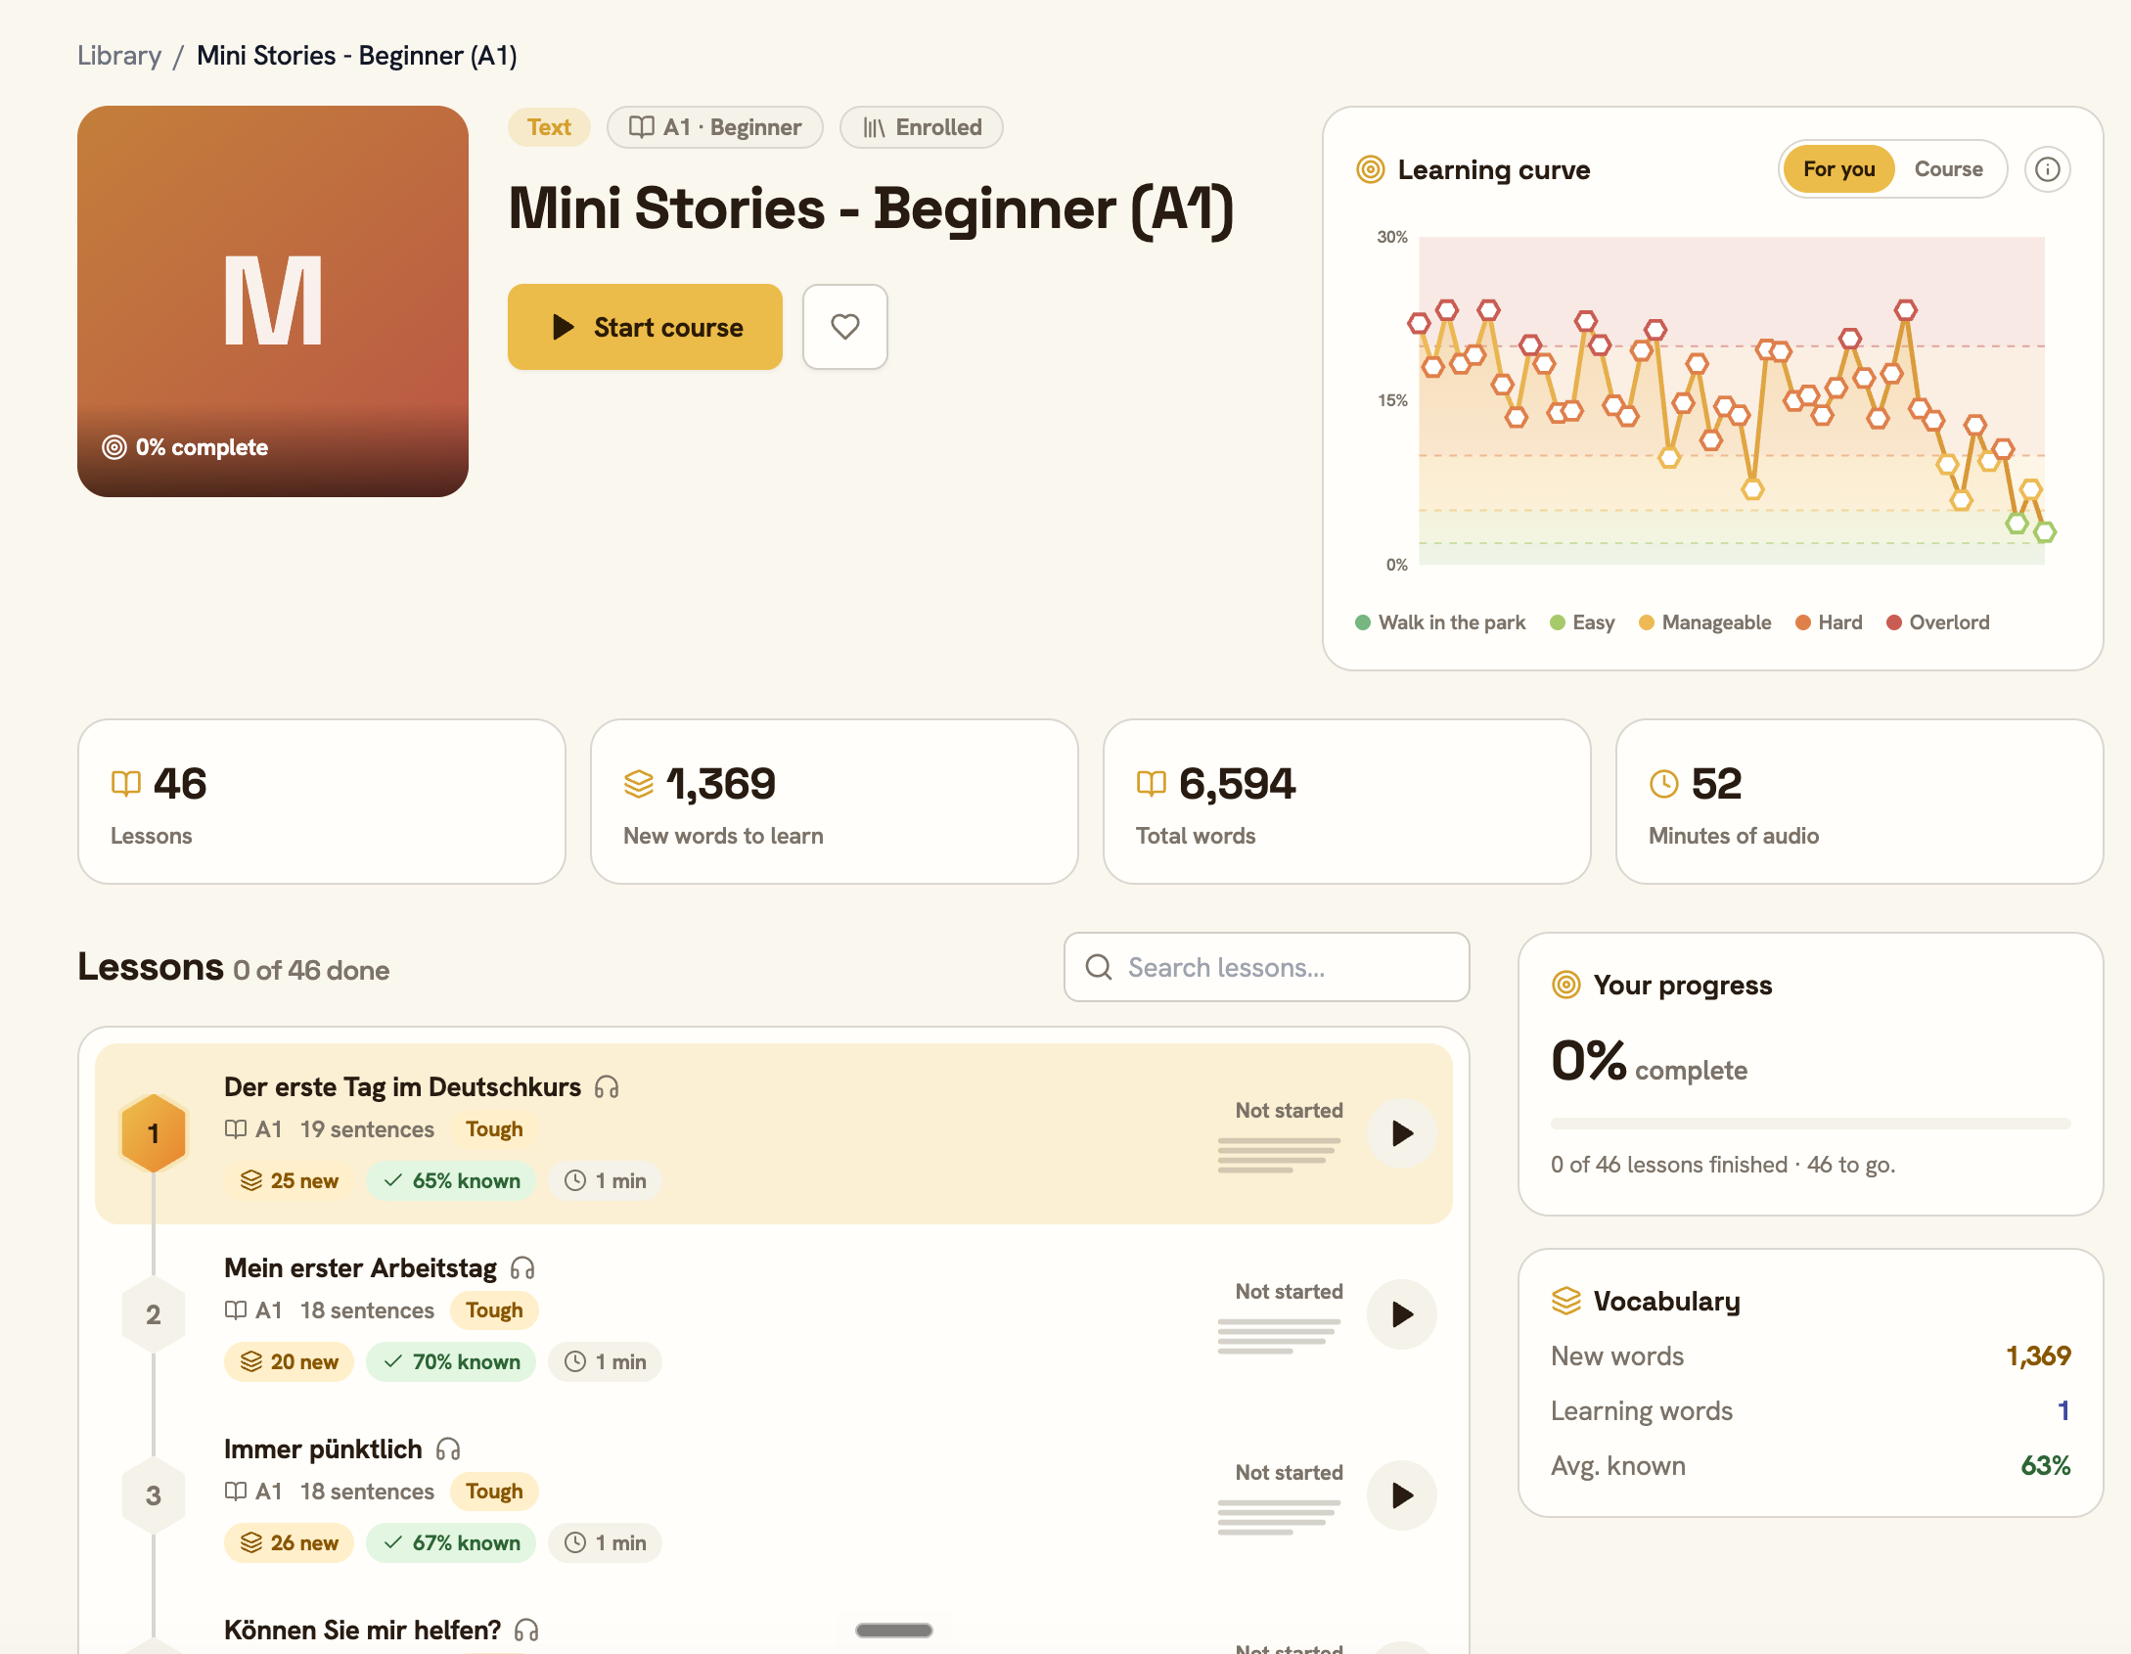
Task: Click headphones icon beside Mein erster Arbeitstag
Action: click(x=522, y=1268)
